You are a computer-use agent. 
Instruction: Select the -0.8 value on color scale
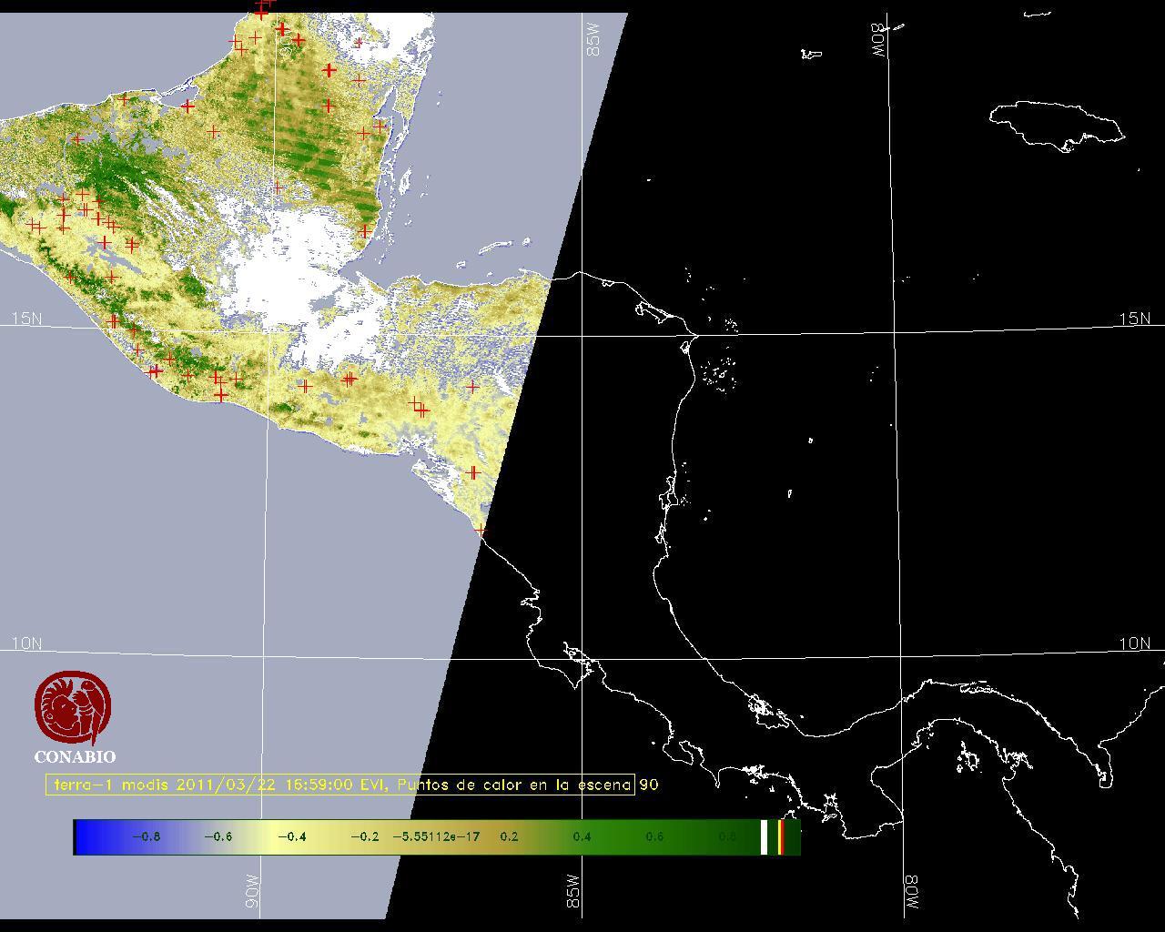[146, 836]
